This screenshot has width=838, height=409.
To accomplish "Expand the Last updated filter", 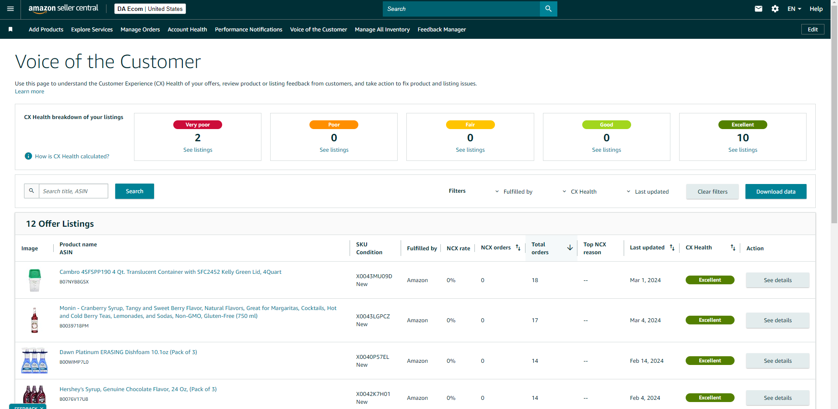I will [x=648, y=191].
